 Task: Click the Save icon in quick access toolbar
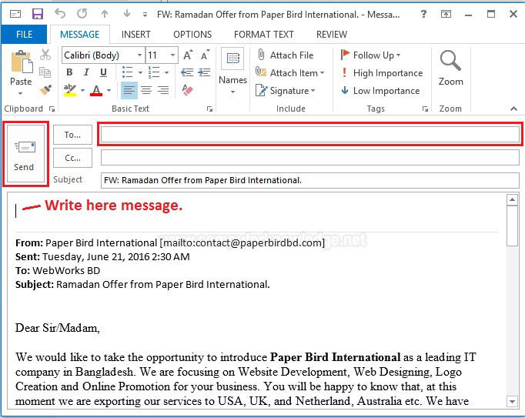37,14
